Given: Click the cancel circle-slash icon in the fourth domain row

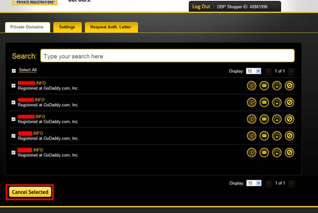Looking at the screenshot, I should [289, 136].
